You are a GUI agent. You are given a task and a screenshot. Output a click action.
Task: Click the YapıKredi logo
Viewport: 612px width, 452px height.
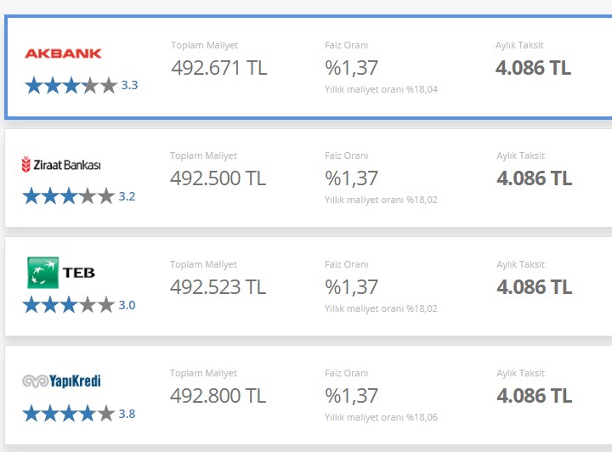point(62,381)
